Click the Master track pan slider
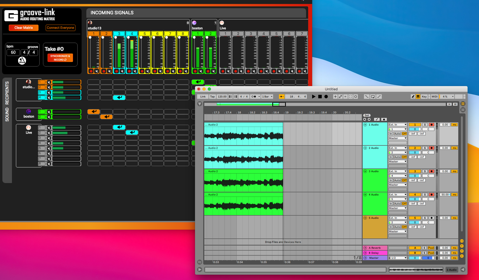This screenshot has width=479, height=280. click(428, 258)
